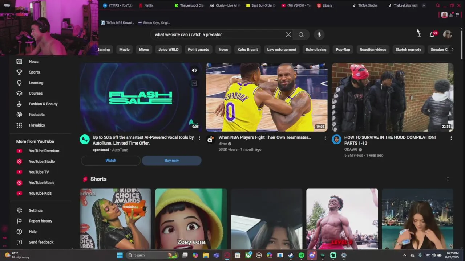The width and height of the screenshot is (465, 261).
Task: Clear the search query with X
Action: [x=288, y=34]
